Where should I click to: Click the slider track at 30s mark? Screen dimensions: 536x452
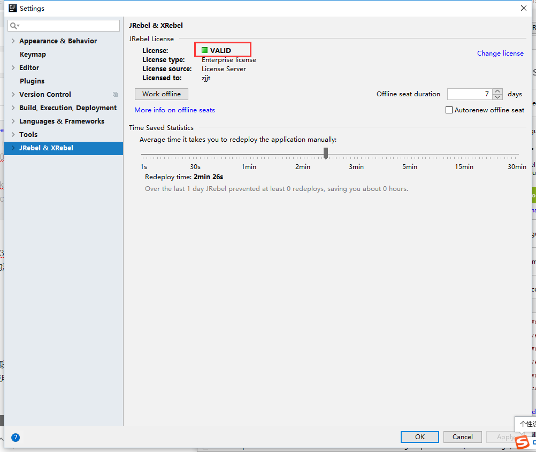[195, 155]
